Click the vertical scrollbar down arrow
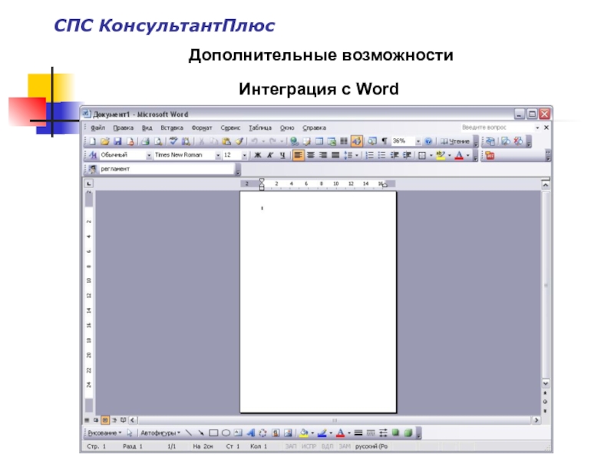The image size is (614, 461). pos(546,383)
